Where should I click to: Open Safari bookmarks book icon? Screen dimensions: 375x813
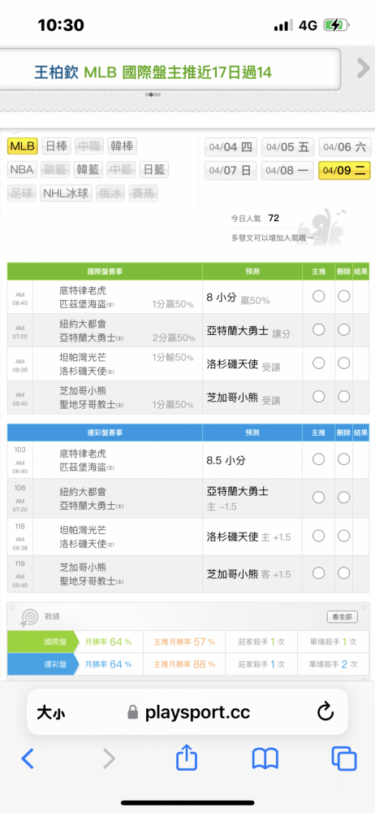coord(265,759)
